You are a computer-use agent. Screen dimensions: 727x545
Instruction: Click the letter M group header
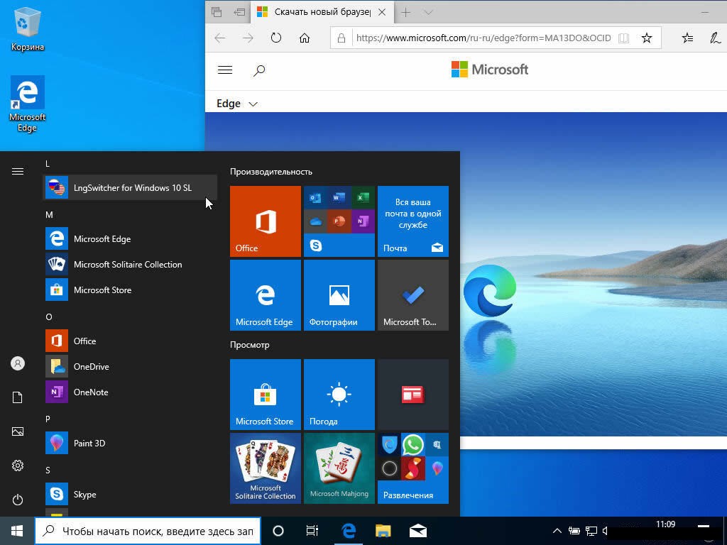pos(49,214)
